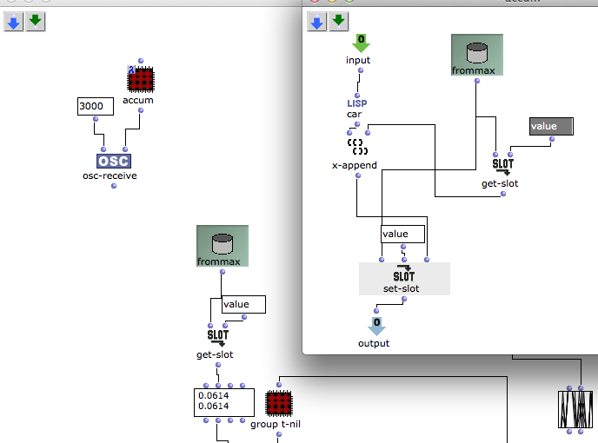598x443 pixels.
Task: Click the input label text
Action: (358, 60)
